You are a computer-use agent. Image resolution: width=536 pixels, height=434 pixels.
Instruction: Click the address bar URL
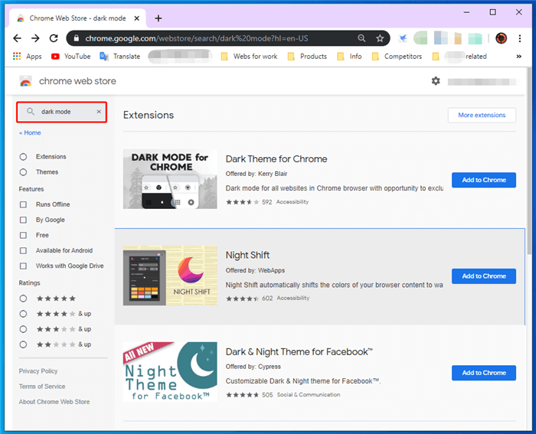click(x=197, y=38)
